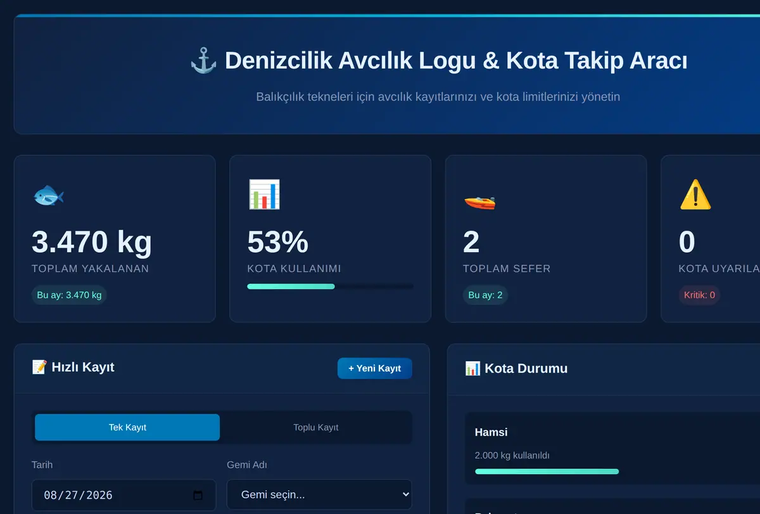Switch to the Tek Kayıt tab
The image size is (760, 514).
point(127,427)
